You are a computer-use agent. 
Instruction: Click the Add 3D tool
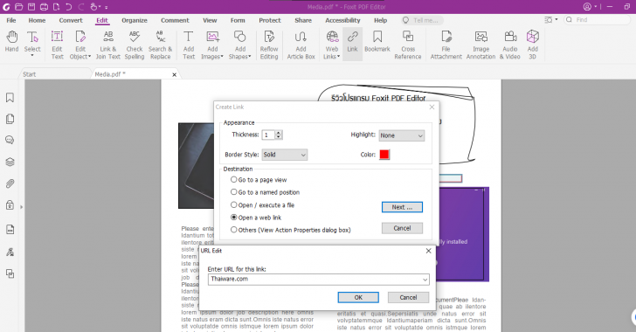point(533,45)
